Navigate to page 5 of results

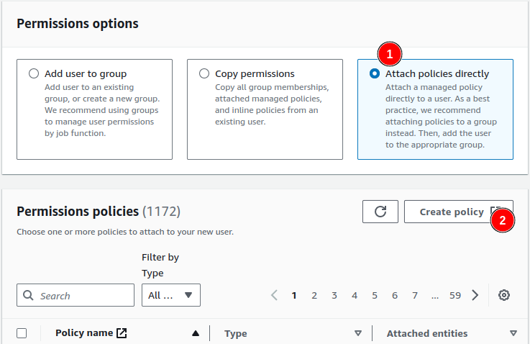[x=375, y=295]
